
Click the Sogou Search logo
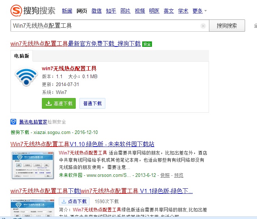(x=33, y=10)
